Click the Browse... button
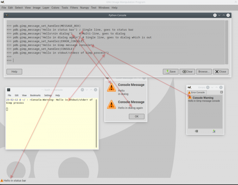The height and width of the screenshot is (185, 238). (204, 72)
